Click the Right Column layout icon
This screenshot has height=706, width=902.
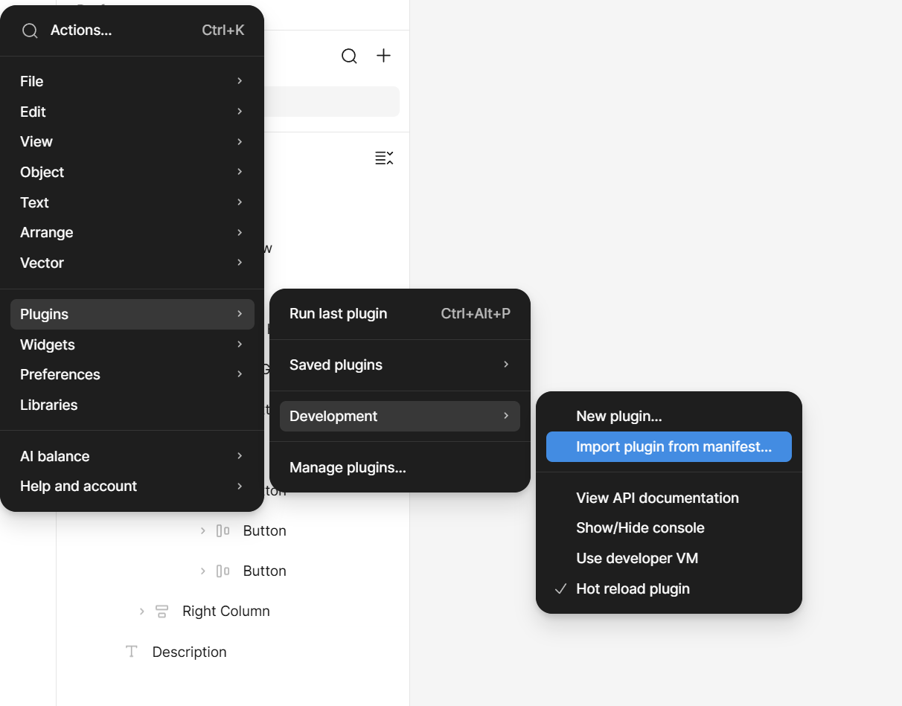coord(161,612)
